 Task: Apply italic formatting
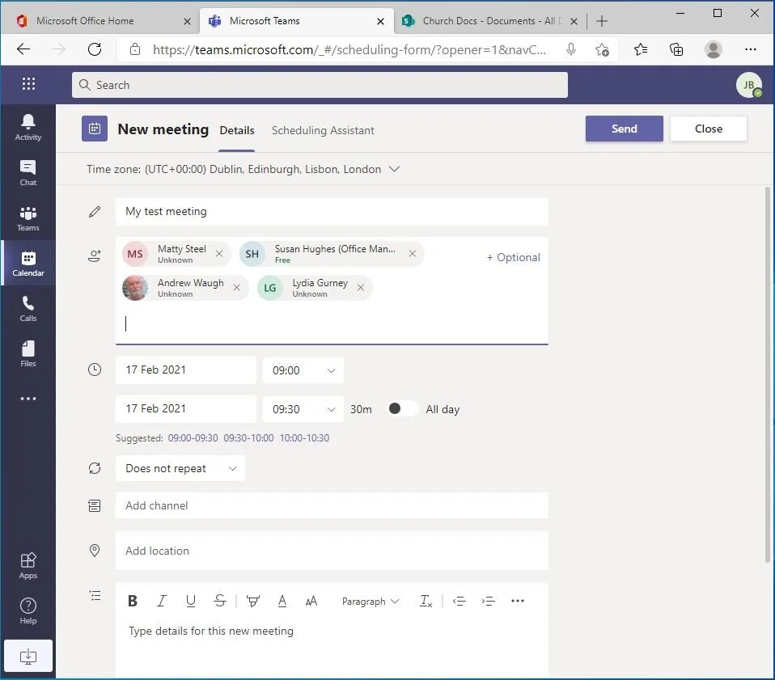tap(161, 601)
